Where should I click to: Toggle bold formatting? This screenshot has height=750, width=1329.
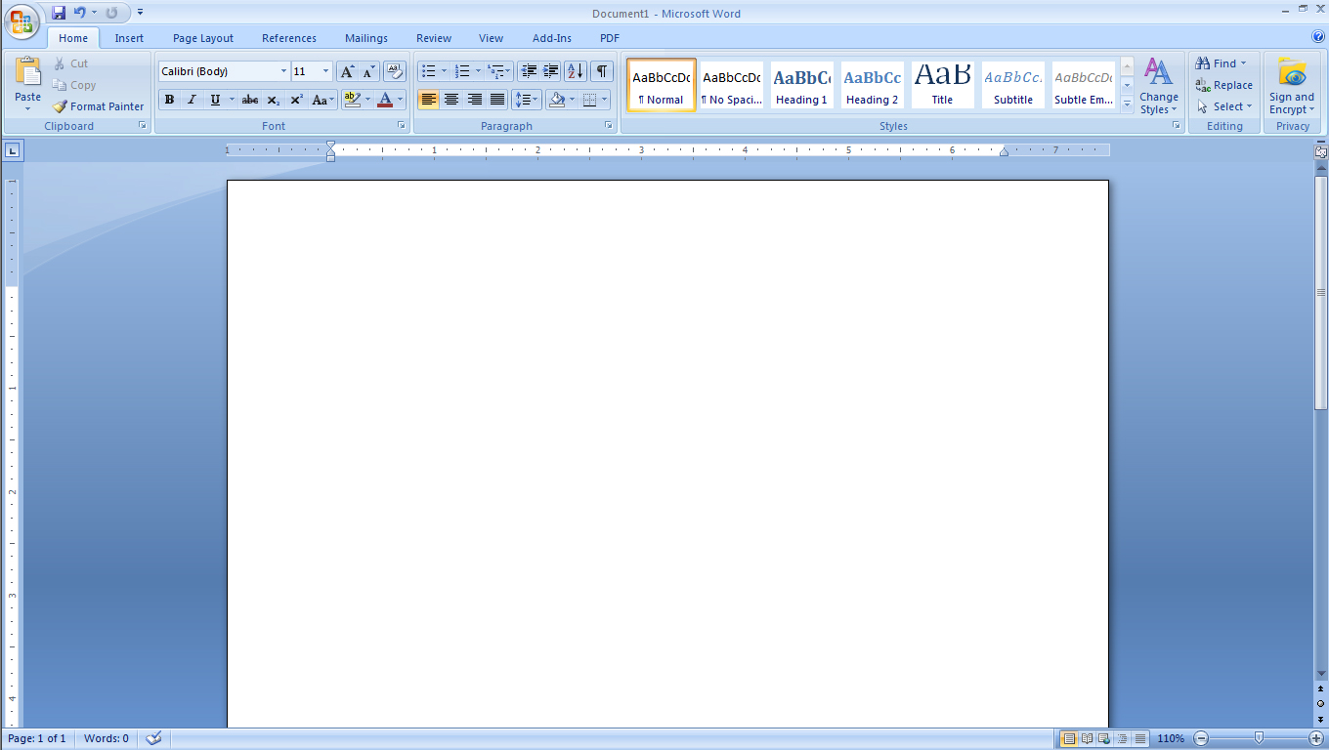pos(169,100)
